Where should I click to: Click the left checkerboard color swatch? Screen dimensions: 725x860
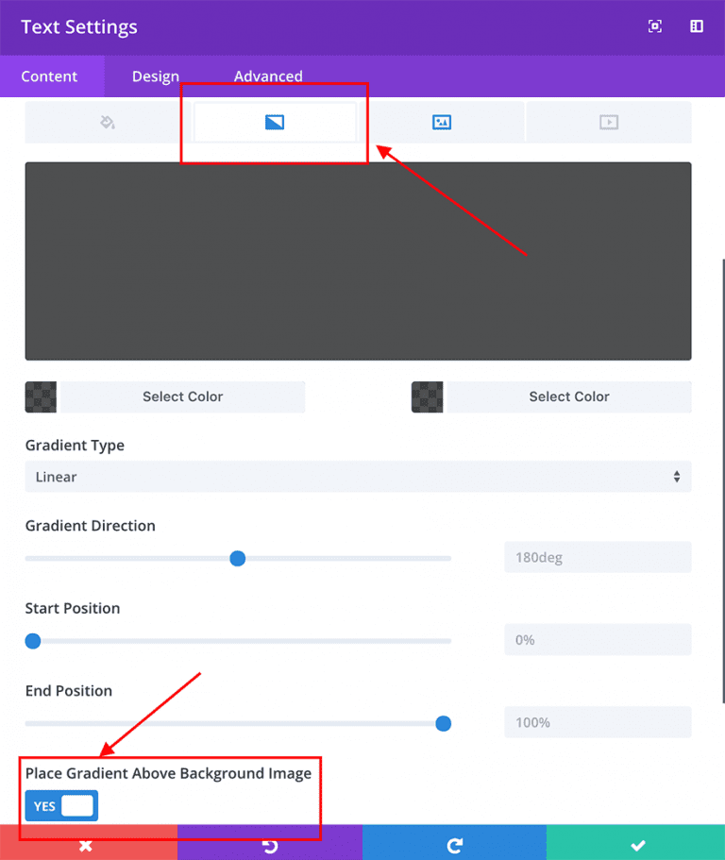[41, 396]
